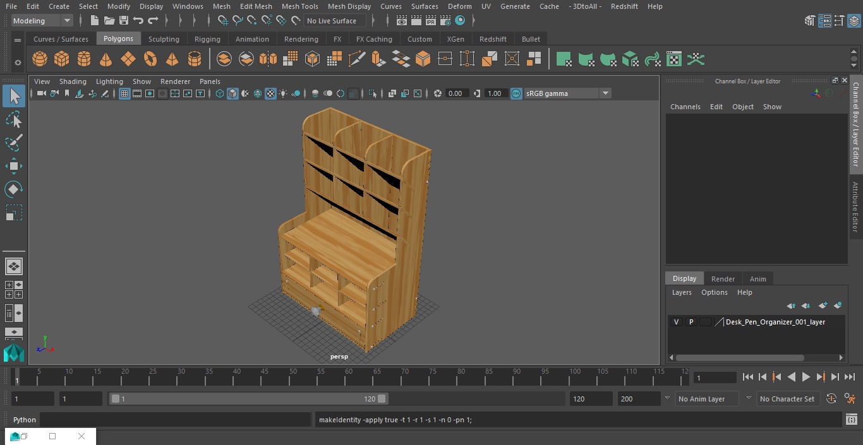The image size is (863, 445).
Task: Click the time range slider bar
Action: click(x=249, y=399)
